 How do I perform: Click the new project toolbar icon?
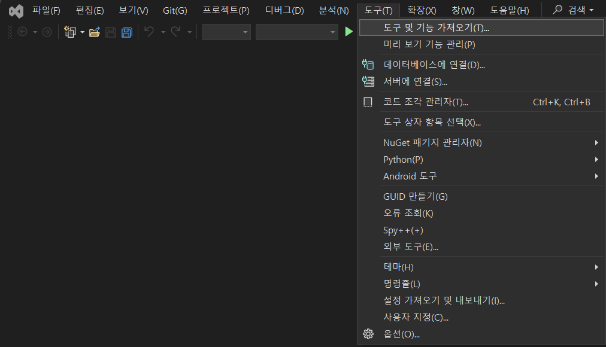(x=70, y=32)
